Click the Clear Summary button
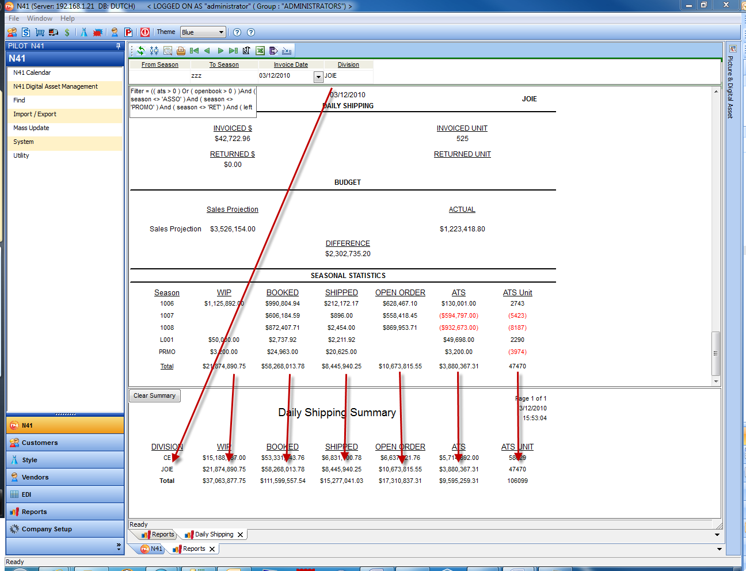746x571 pixels. coord(154,396)
